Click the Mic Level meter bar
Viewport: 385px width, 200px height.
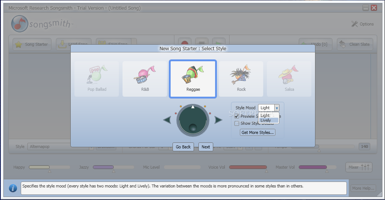click(182, 167)
